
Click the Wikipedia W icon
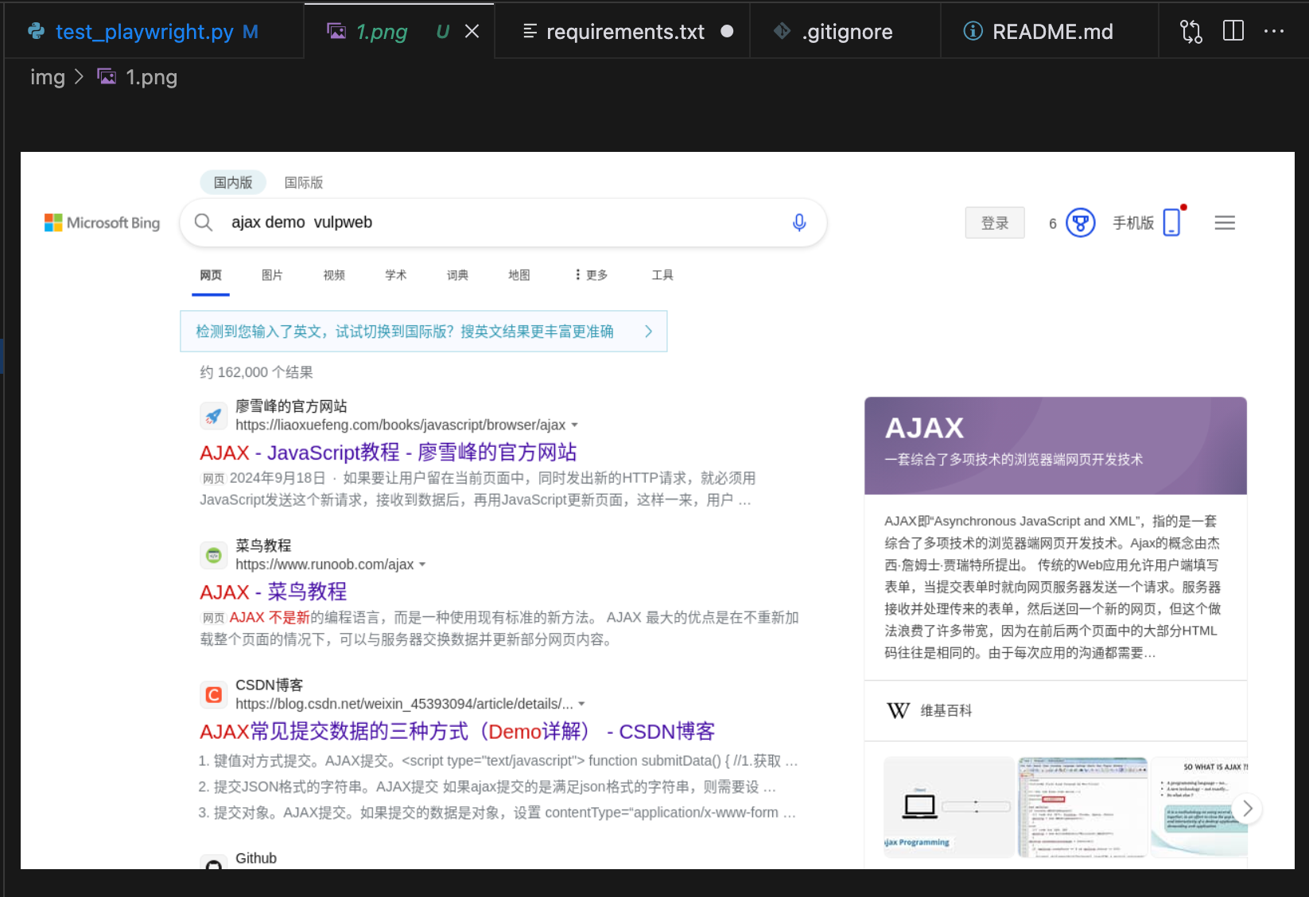click(898, 710)
